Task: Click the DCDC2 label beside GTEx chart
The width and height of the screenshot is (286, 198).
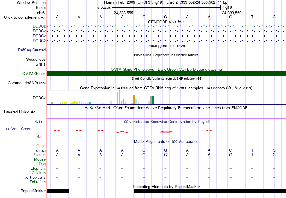Action: 39,98
